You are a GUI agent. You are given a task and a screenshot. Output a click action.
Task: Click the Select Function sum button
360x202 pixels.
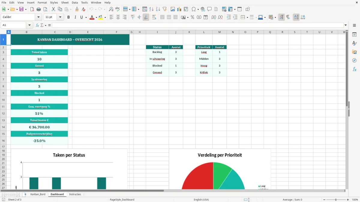pyautogui.click(x=42, y=25)
